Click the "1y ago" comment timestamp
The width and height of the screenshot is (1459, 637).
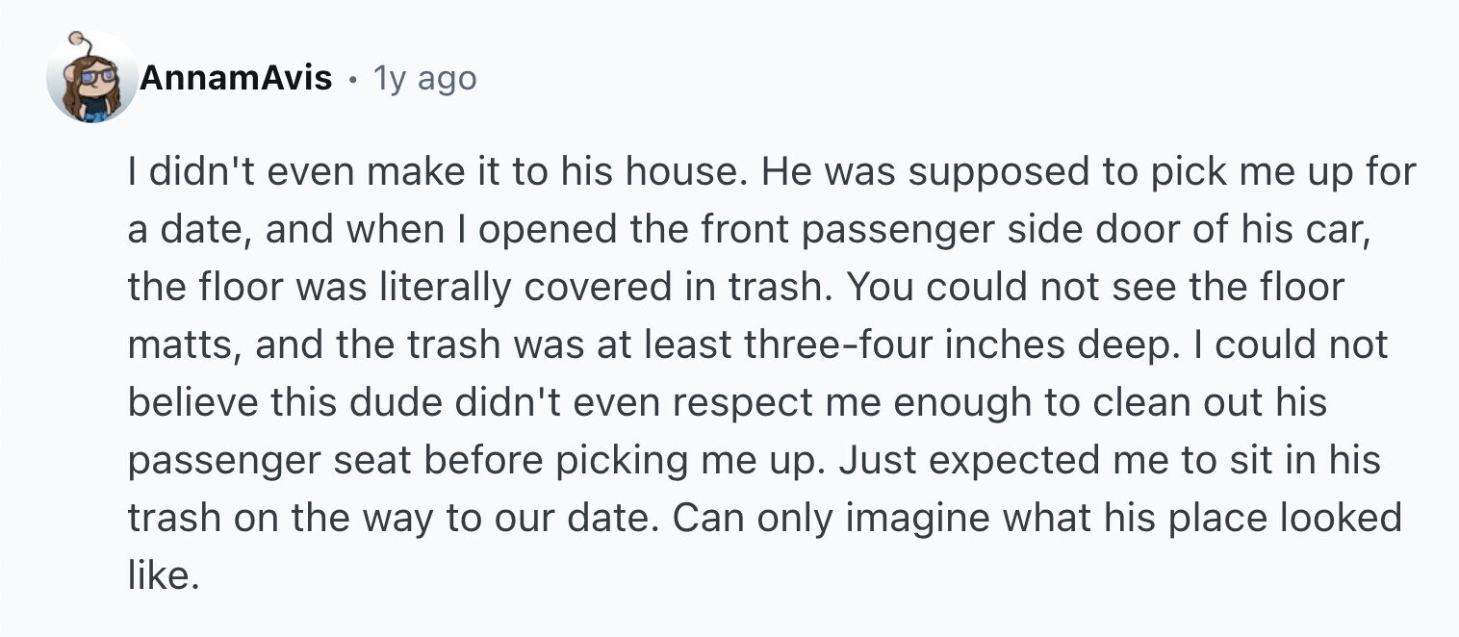pyautogui.click(x=424, y=79)
